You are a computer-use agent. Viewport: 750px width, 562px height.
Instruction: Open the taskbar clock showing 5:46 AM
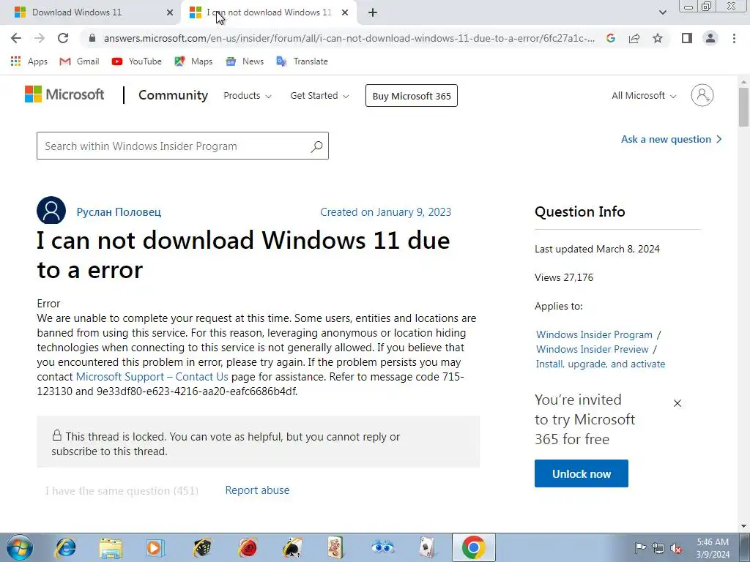713,548
